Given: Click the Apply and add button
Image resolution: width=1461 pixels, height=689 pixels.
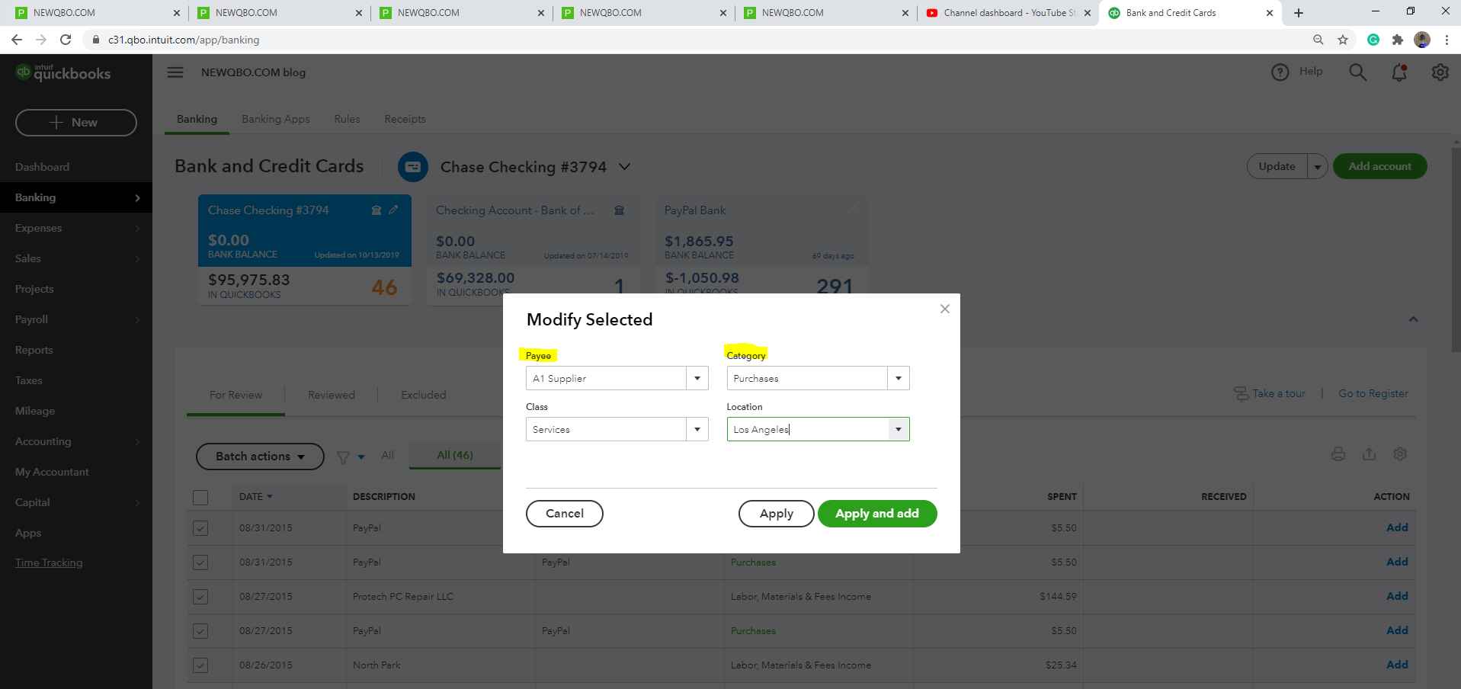Looking at the screenshot, I should 877,513.
